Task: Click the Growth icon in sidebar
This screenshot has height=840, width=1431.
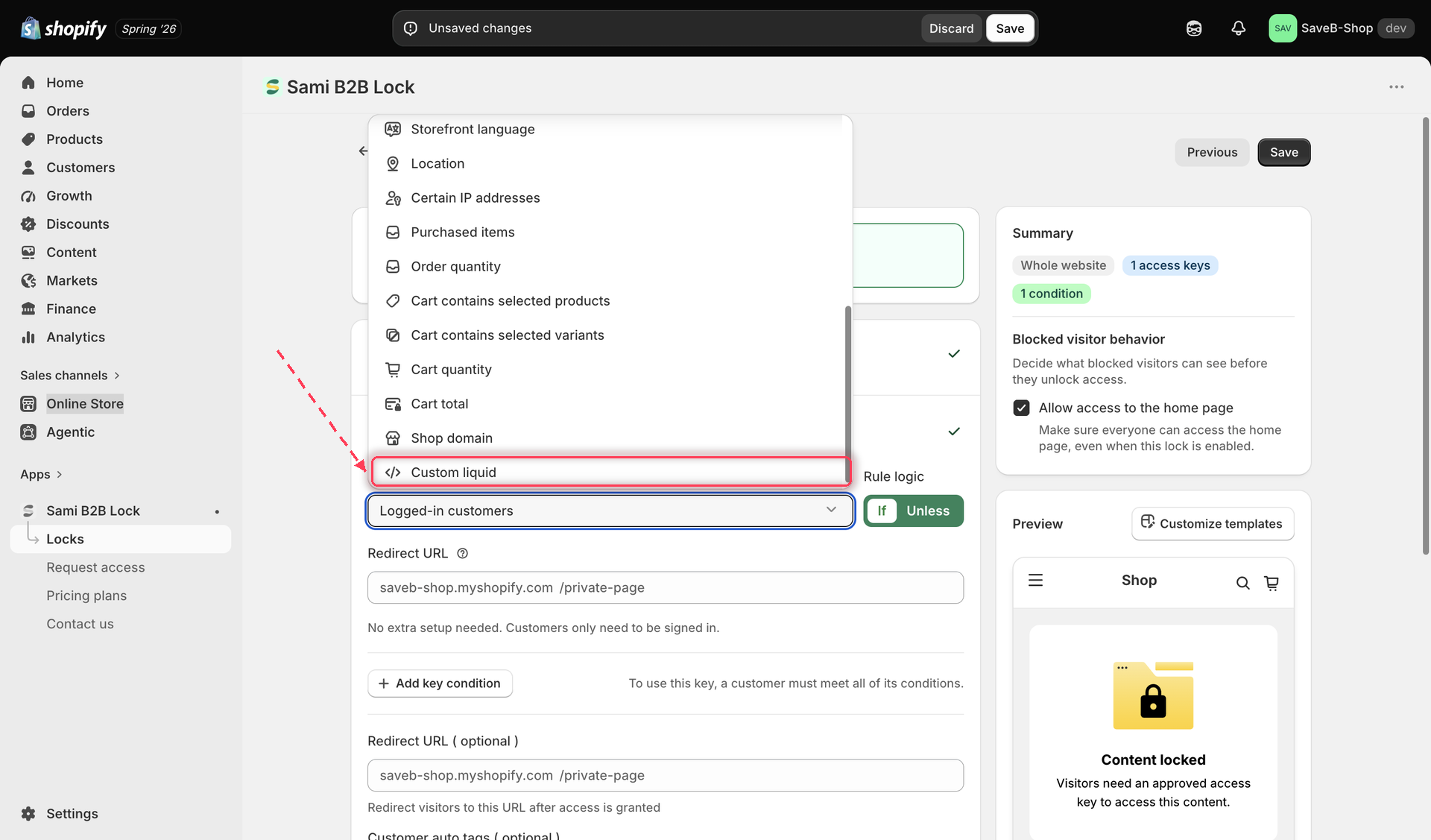Action: [28, 196]
